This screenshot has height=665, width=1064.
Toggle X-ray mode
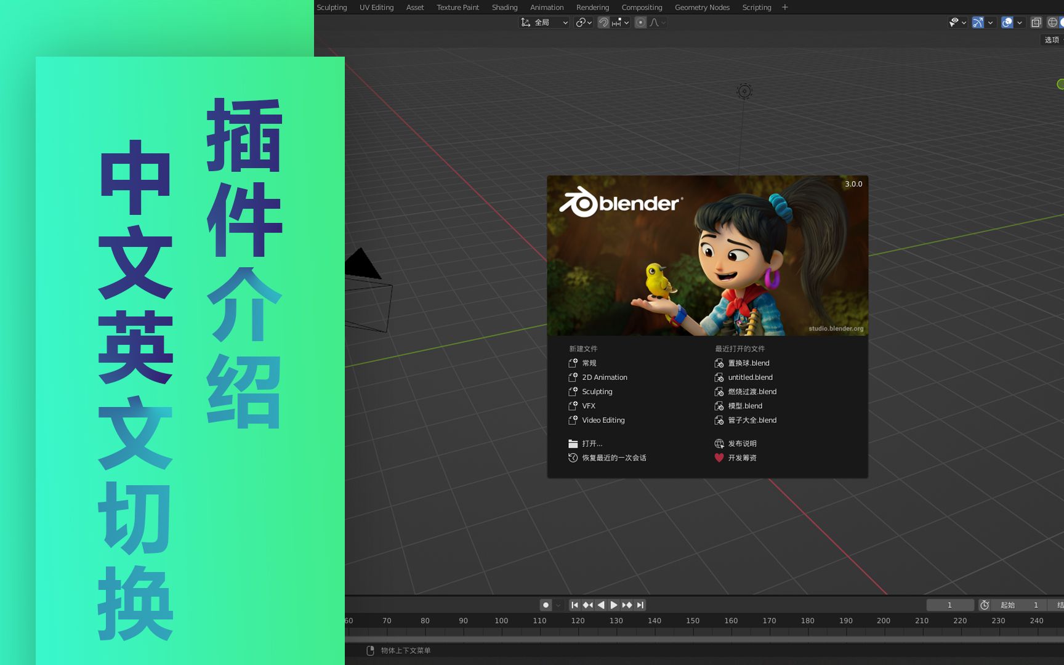pyautogui.click(x=1036, y=23)
